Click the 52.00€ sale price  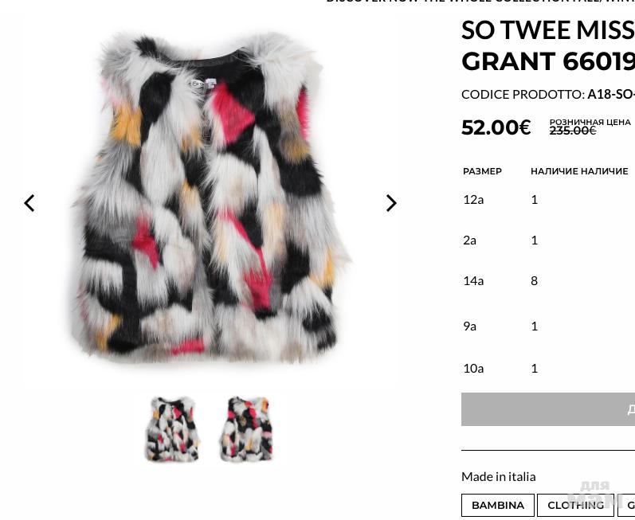point(496,127)
